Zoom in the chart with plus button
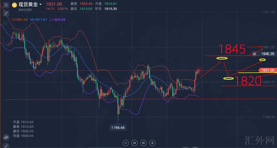This screenshot has height=148, width=277. (x=152, y=143)
